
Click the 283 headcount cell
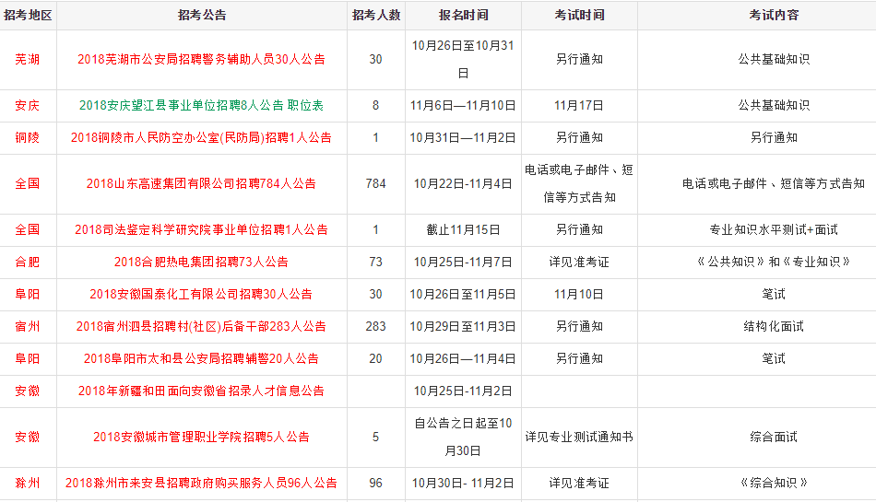point(376,326)
